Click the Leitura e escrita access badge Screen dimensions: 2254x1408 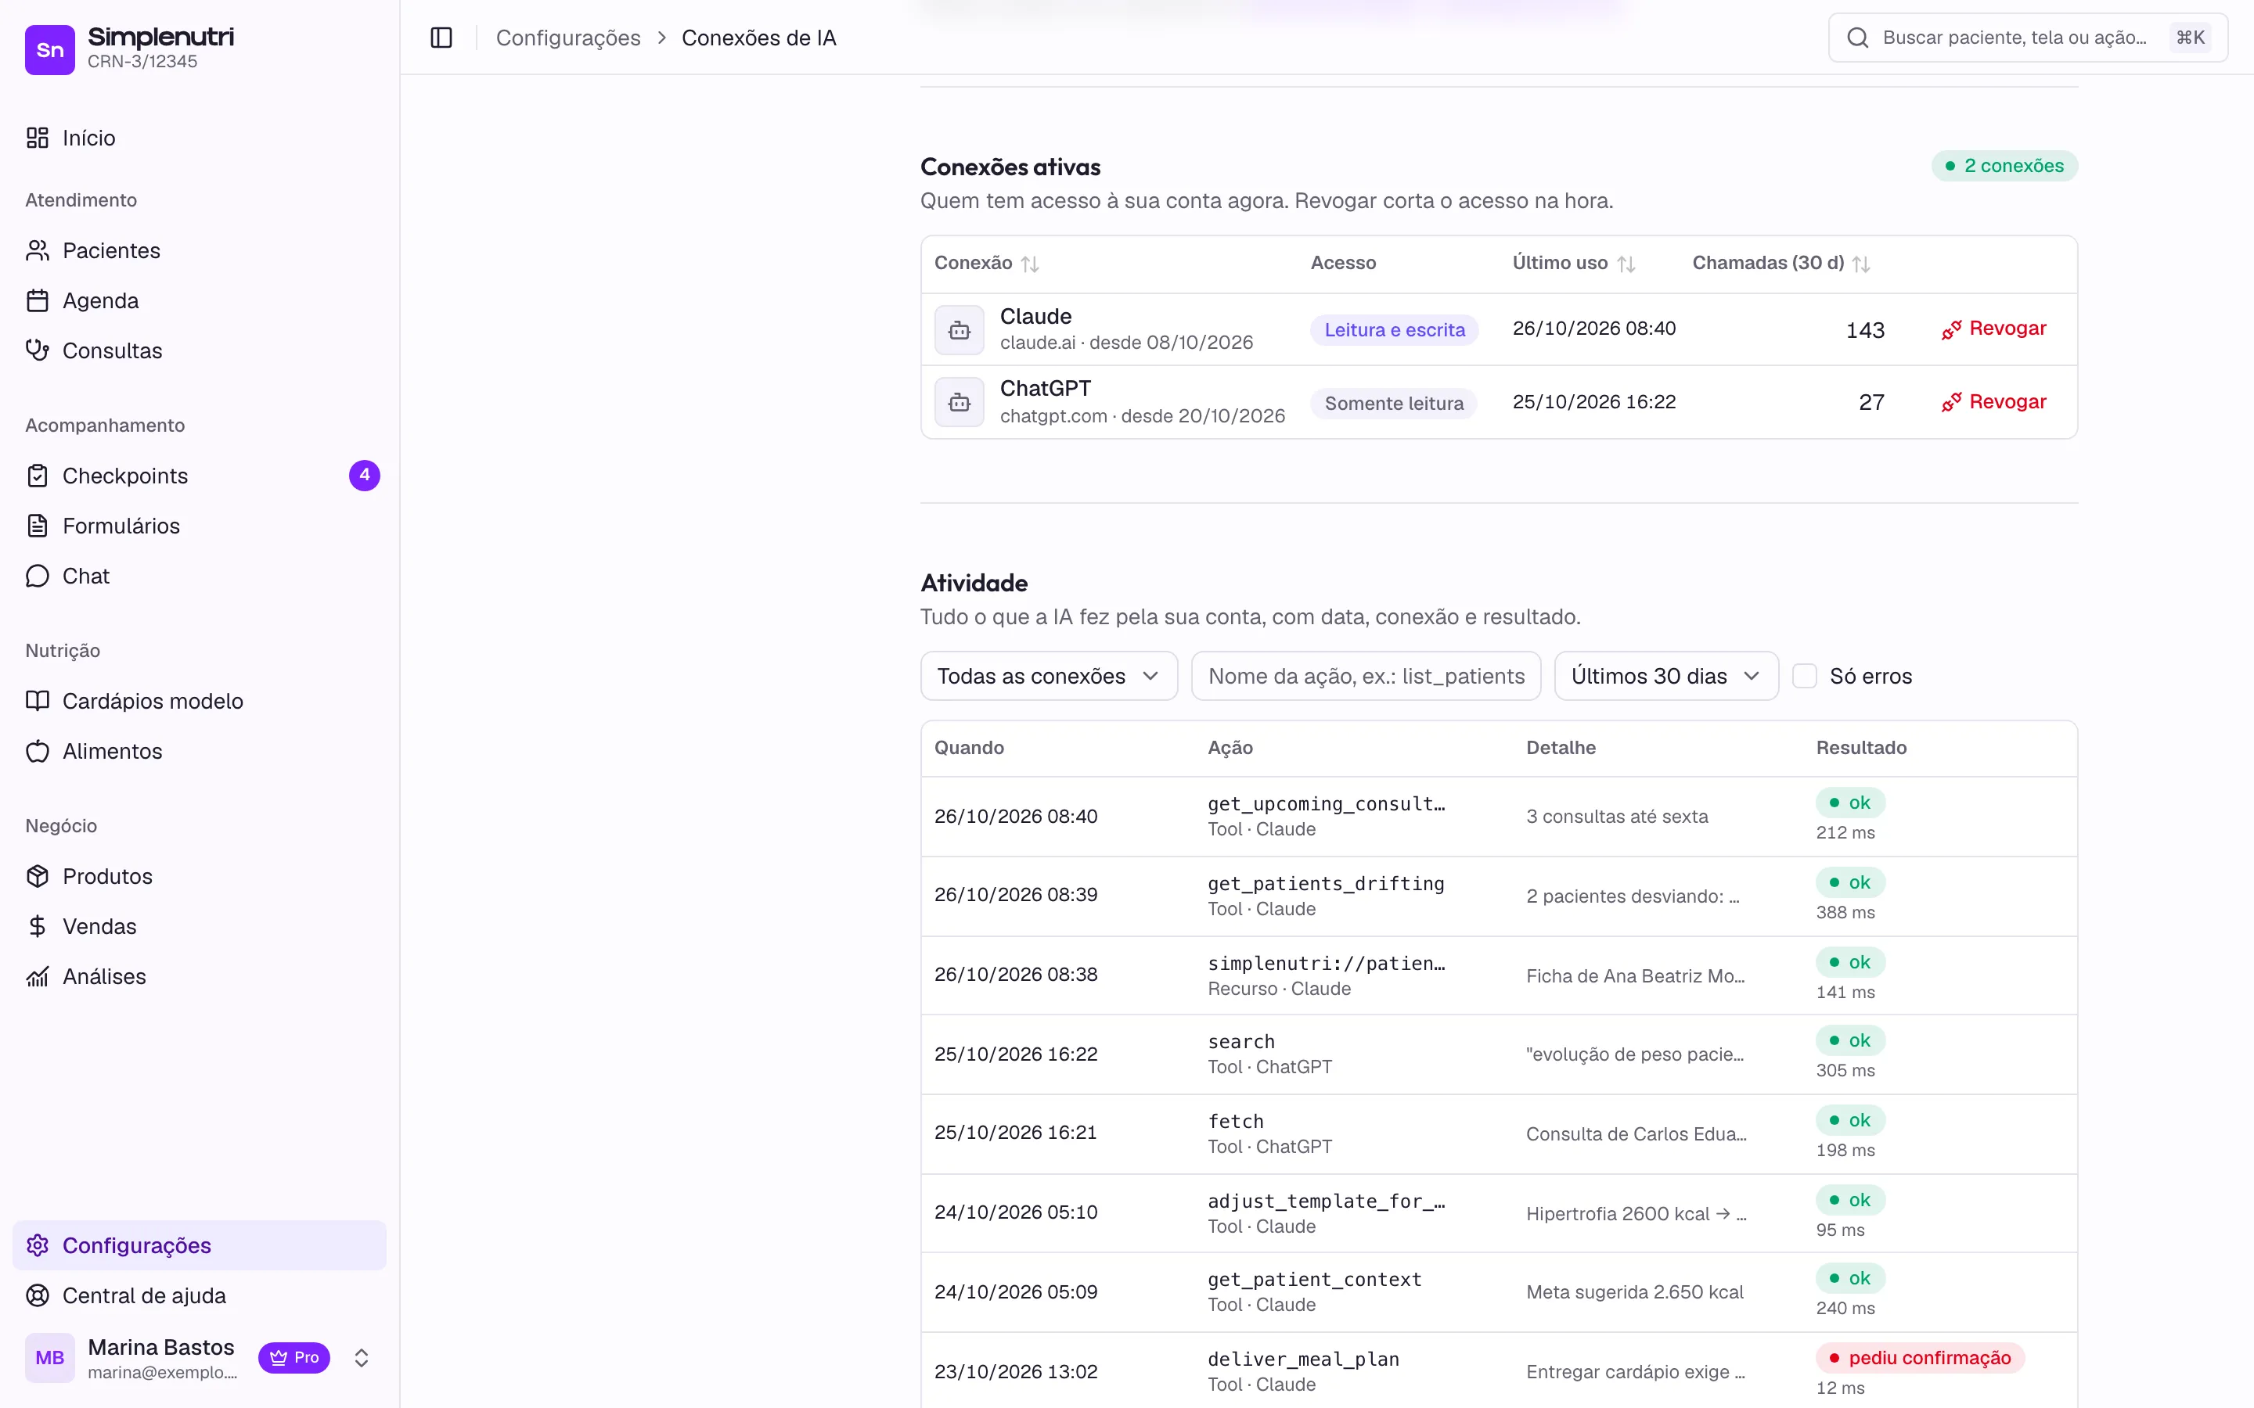coord(1395,329)
